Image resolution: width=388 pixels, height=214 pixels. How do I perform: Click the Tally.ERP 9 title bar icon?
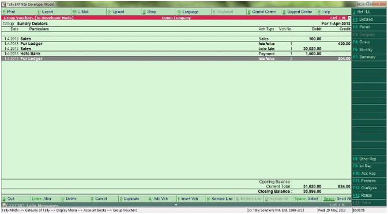click(x=3, y=4)
